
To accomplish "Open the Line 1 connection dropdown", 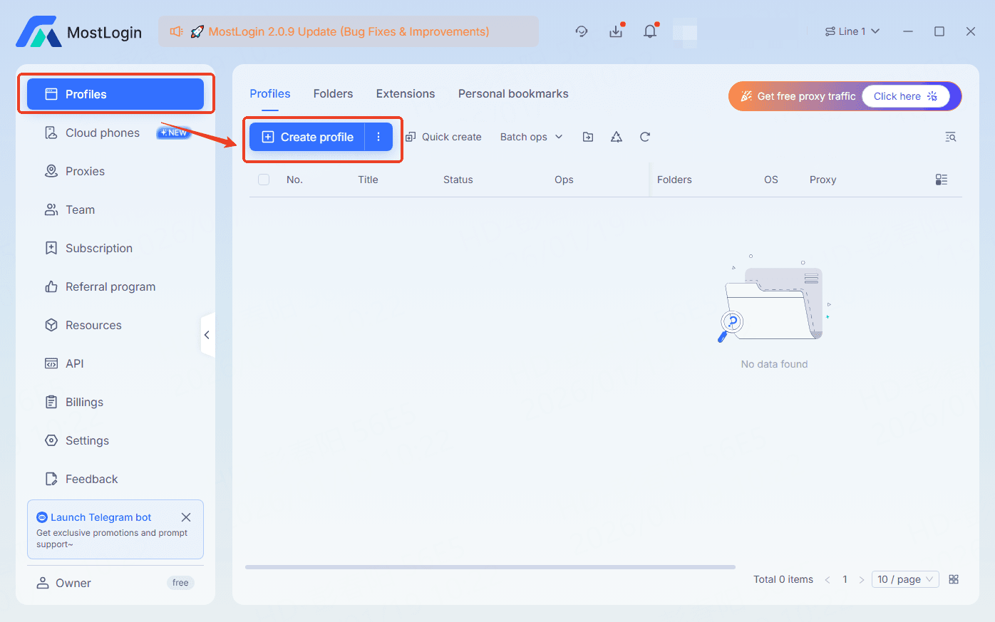I will 852,31.
